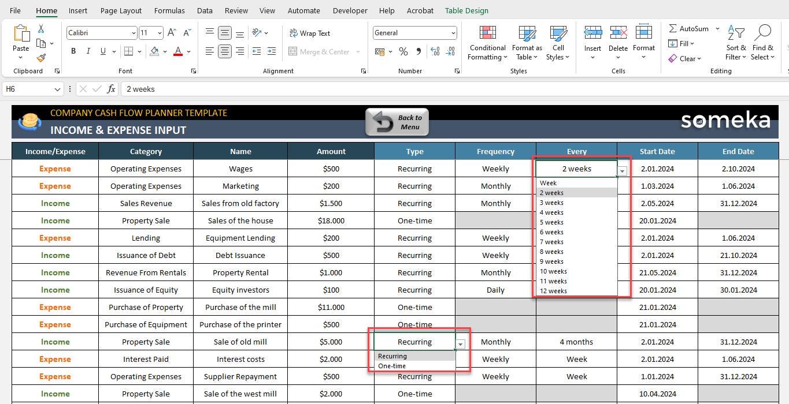This screenshot has height=404, width=789.
Task: Toggle bold formatting
Action: (x=73, y=51)
